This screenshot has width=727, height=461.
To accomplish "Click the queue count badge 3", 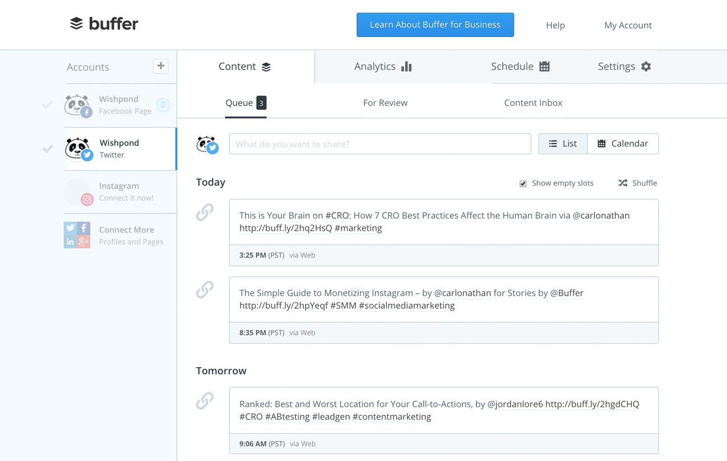I will 261,103.
